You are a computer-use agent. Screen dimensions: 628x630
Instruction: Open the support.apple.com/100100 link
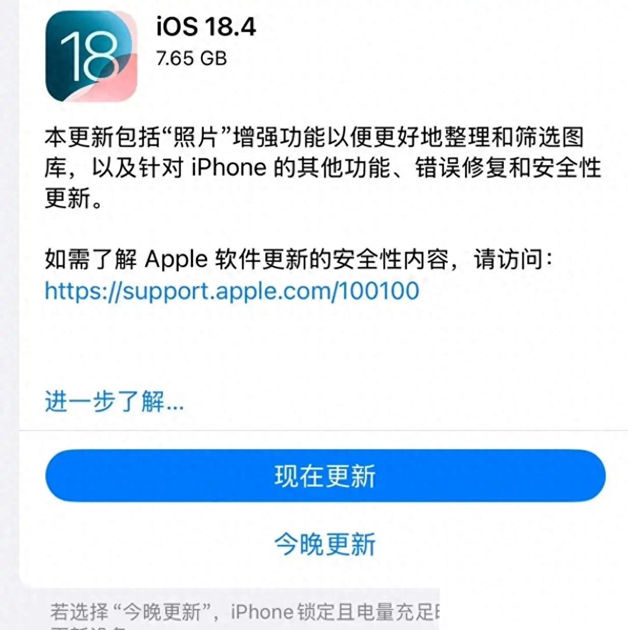pyautogui.click(x=232, y=291)
